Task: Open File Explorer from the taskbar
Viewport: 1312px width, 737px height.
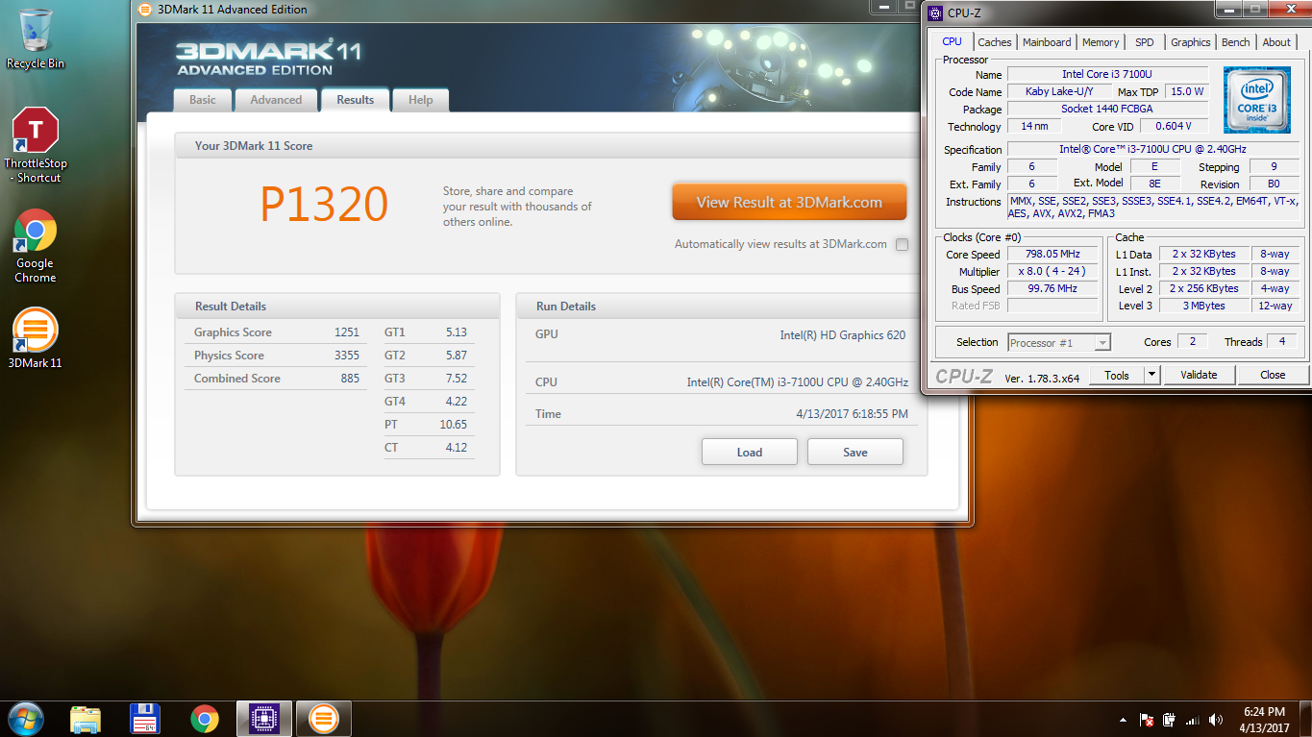Action: click(86, 719)
